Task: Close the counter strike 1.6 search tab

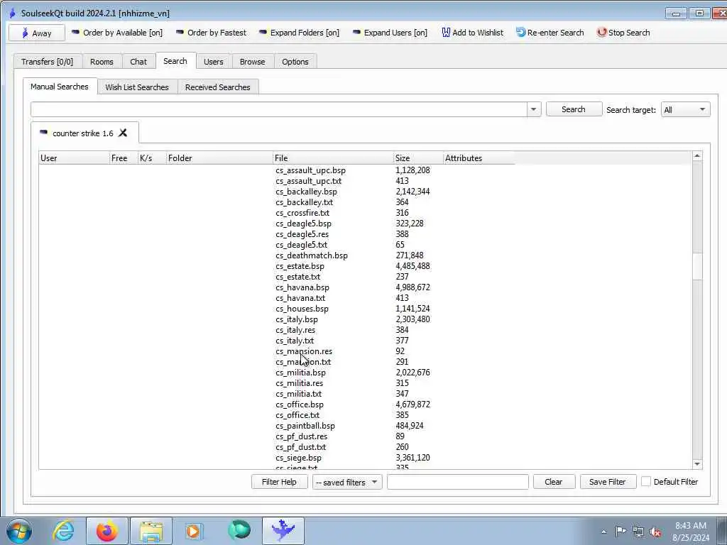Action: click(x=123, y=133)
